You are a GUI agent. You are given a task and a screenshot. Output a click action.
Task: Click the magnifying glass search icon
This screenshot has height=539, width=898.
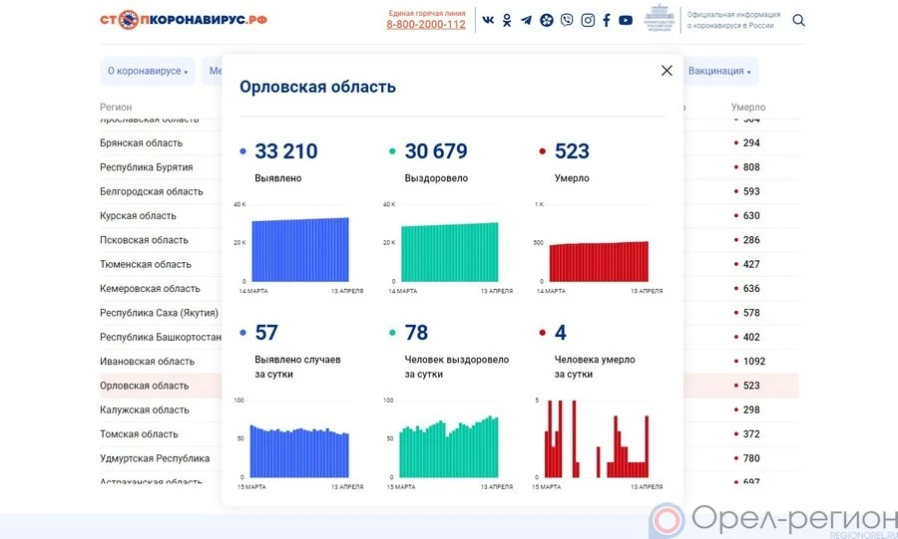[798, 20]
